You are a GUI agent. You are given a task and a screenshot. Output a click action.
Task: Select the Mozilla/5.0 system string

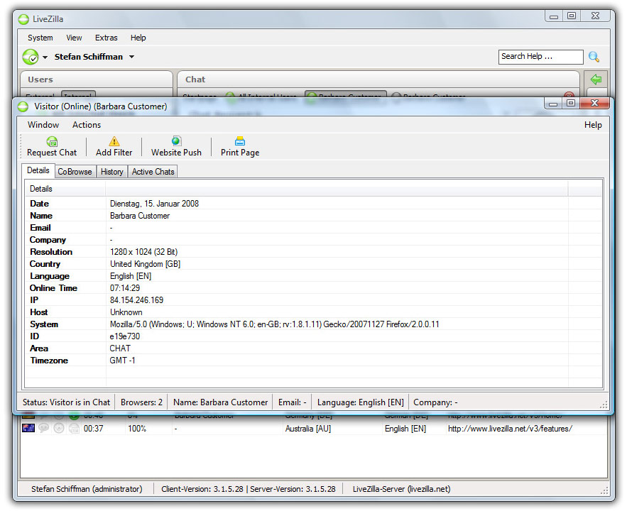[x=274, y=324]
